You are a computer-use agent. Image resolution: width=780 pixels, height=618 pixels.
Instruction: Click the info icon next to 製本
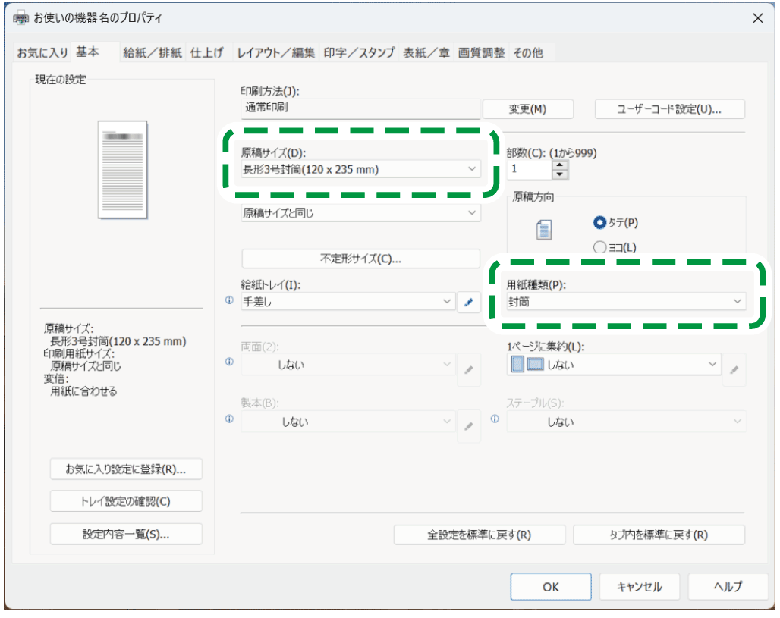click(x=229, y=419)
